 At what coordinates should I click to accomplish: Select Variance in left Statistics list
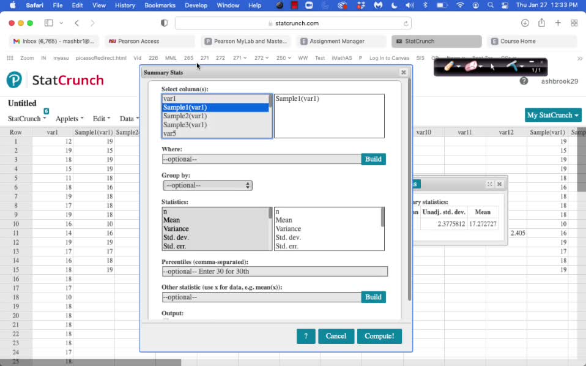pyautogui.click(x=215, y=229)
